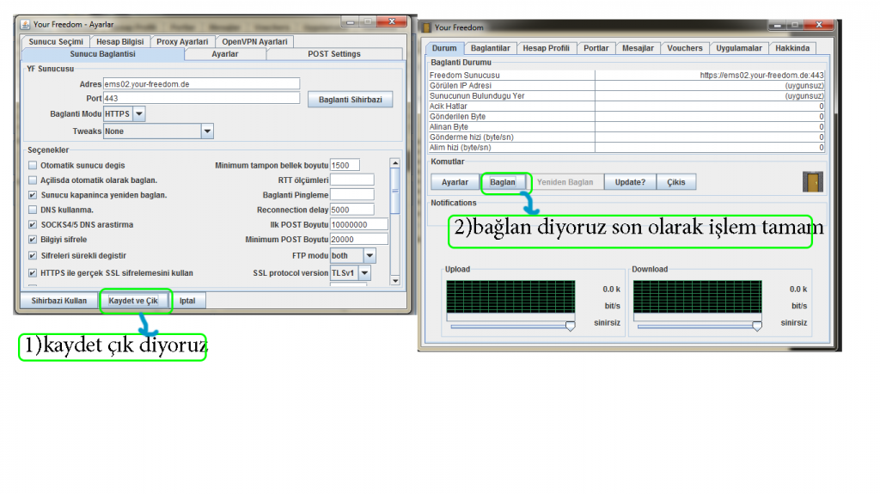The height and width of the screenshot is (494, 880).
Task: Click the Baglan button
Action: 502,182
